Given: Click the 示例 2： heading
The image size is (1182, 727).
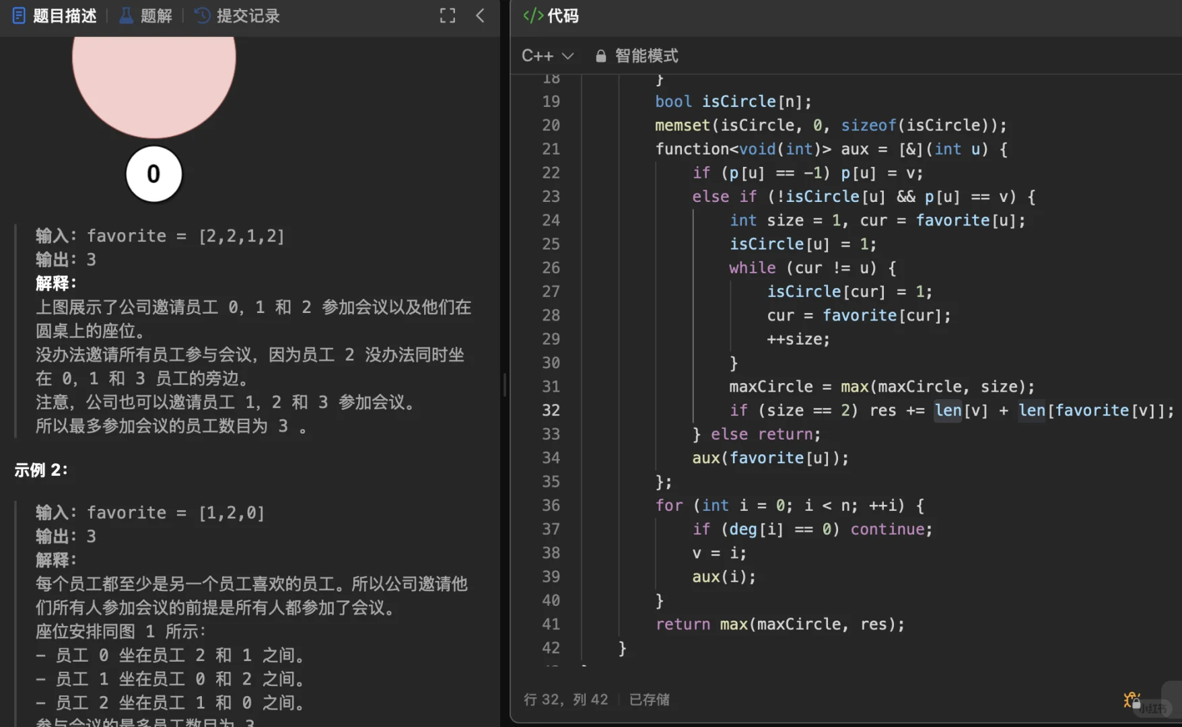Looking at the screenshot, I should point(41,470).
